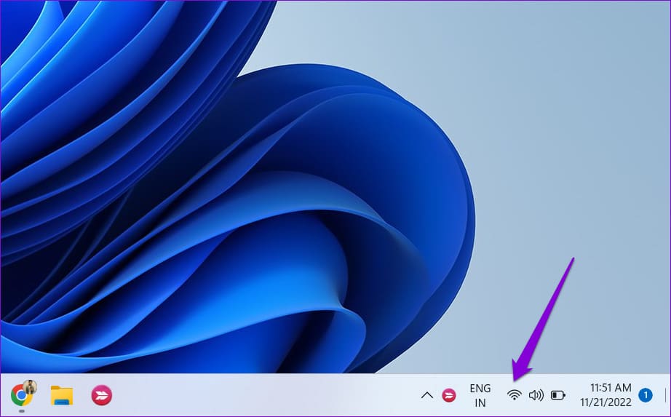Open the pinned Skitch app on taskbar
Screen dimensions: 671x417
(x=102, y=395)
